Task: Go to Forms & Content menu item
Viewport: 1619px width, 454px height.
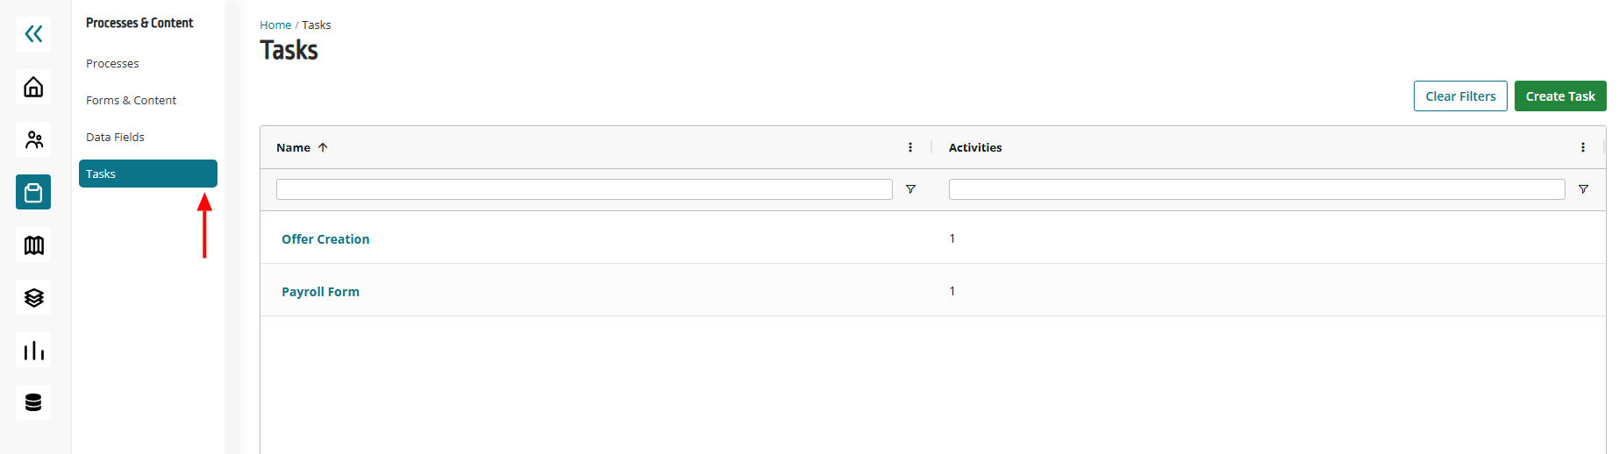Action: pos(131,100)
